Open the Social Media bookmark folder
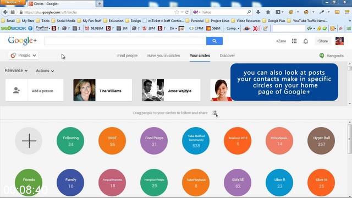This screenshot has height=198, width=352. (x=63, y=21)
